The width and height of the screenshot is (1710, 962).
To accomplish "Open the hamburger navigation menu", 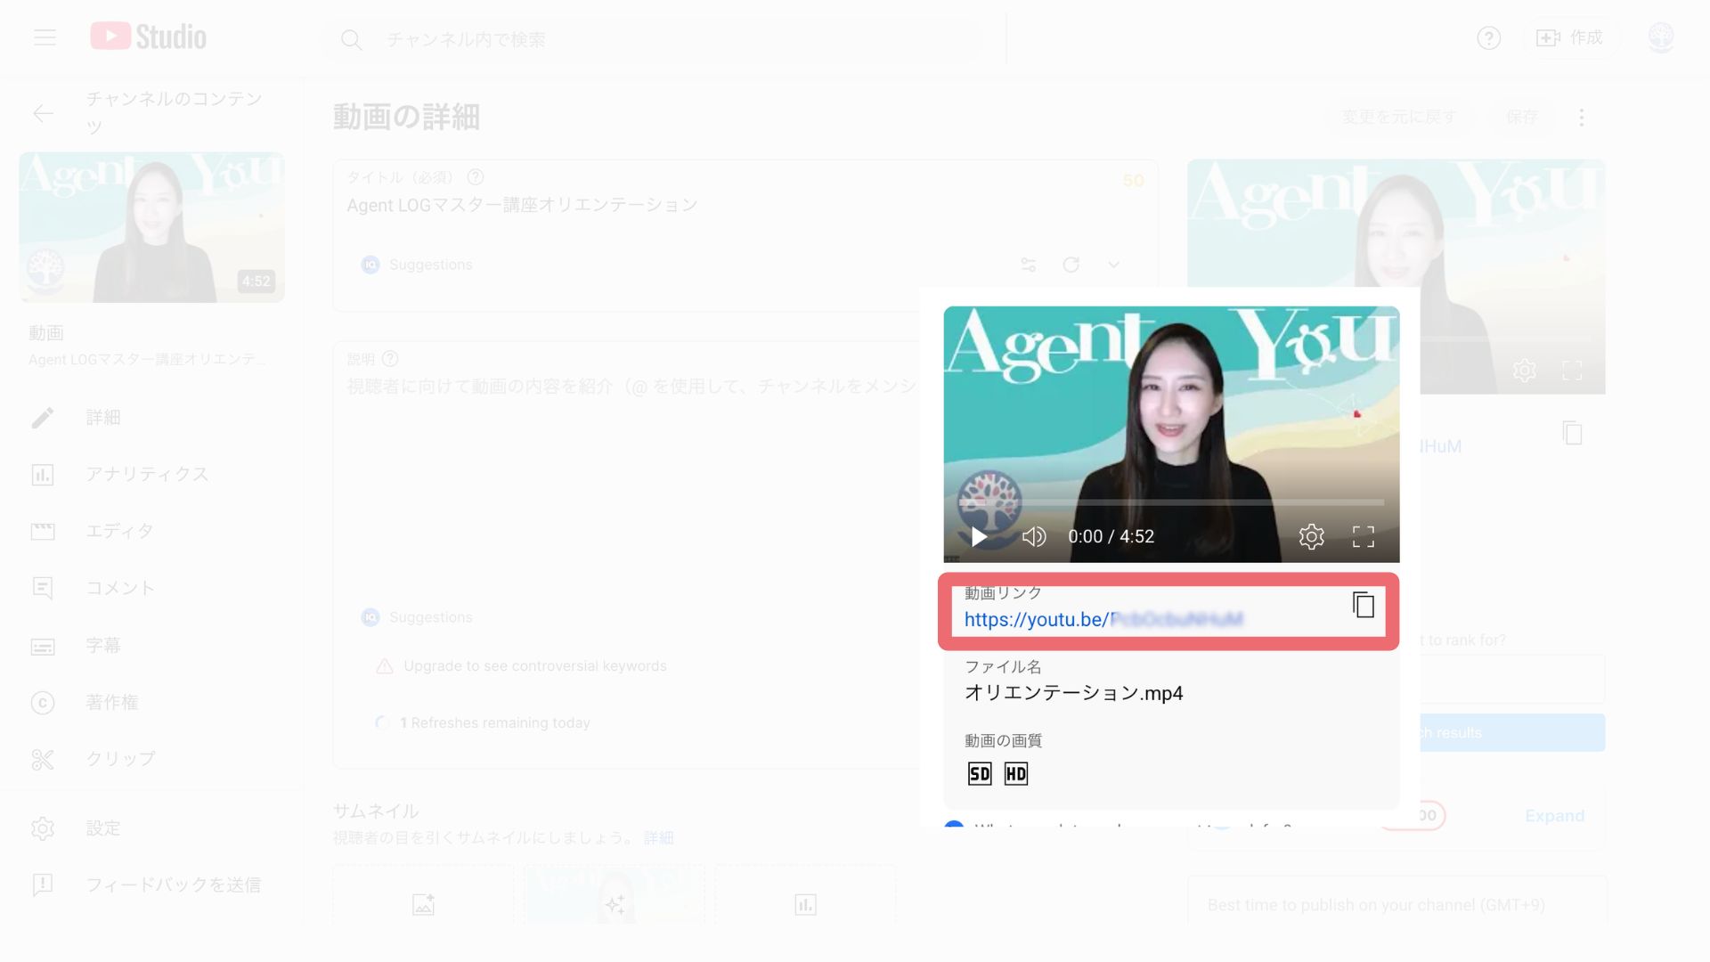I will [45, 37].
